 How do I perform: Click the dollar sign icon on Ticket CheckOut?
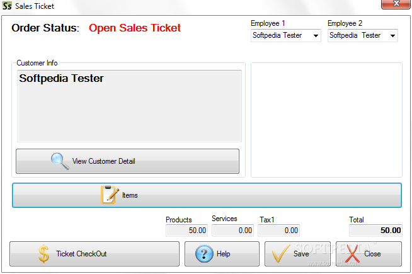43,254
